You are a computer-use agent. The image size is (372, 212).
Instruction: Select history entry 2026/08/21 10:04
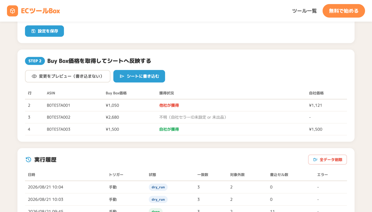[46, 187]
